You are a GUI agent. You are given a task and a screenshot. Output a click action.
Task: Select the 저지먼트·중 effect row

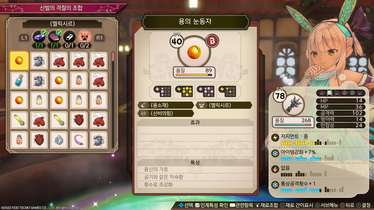point(319,139)
